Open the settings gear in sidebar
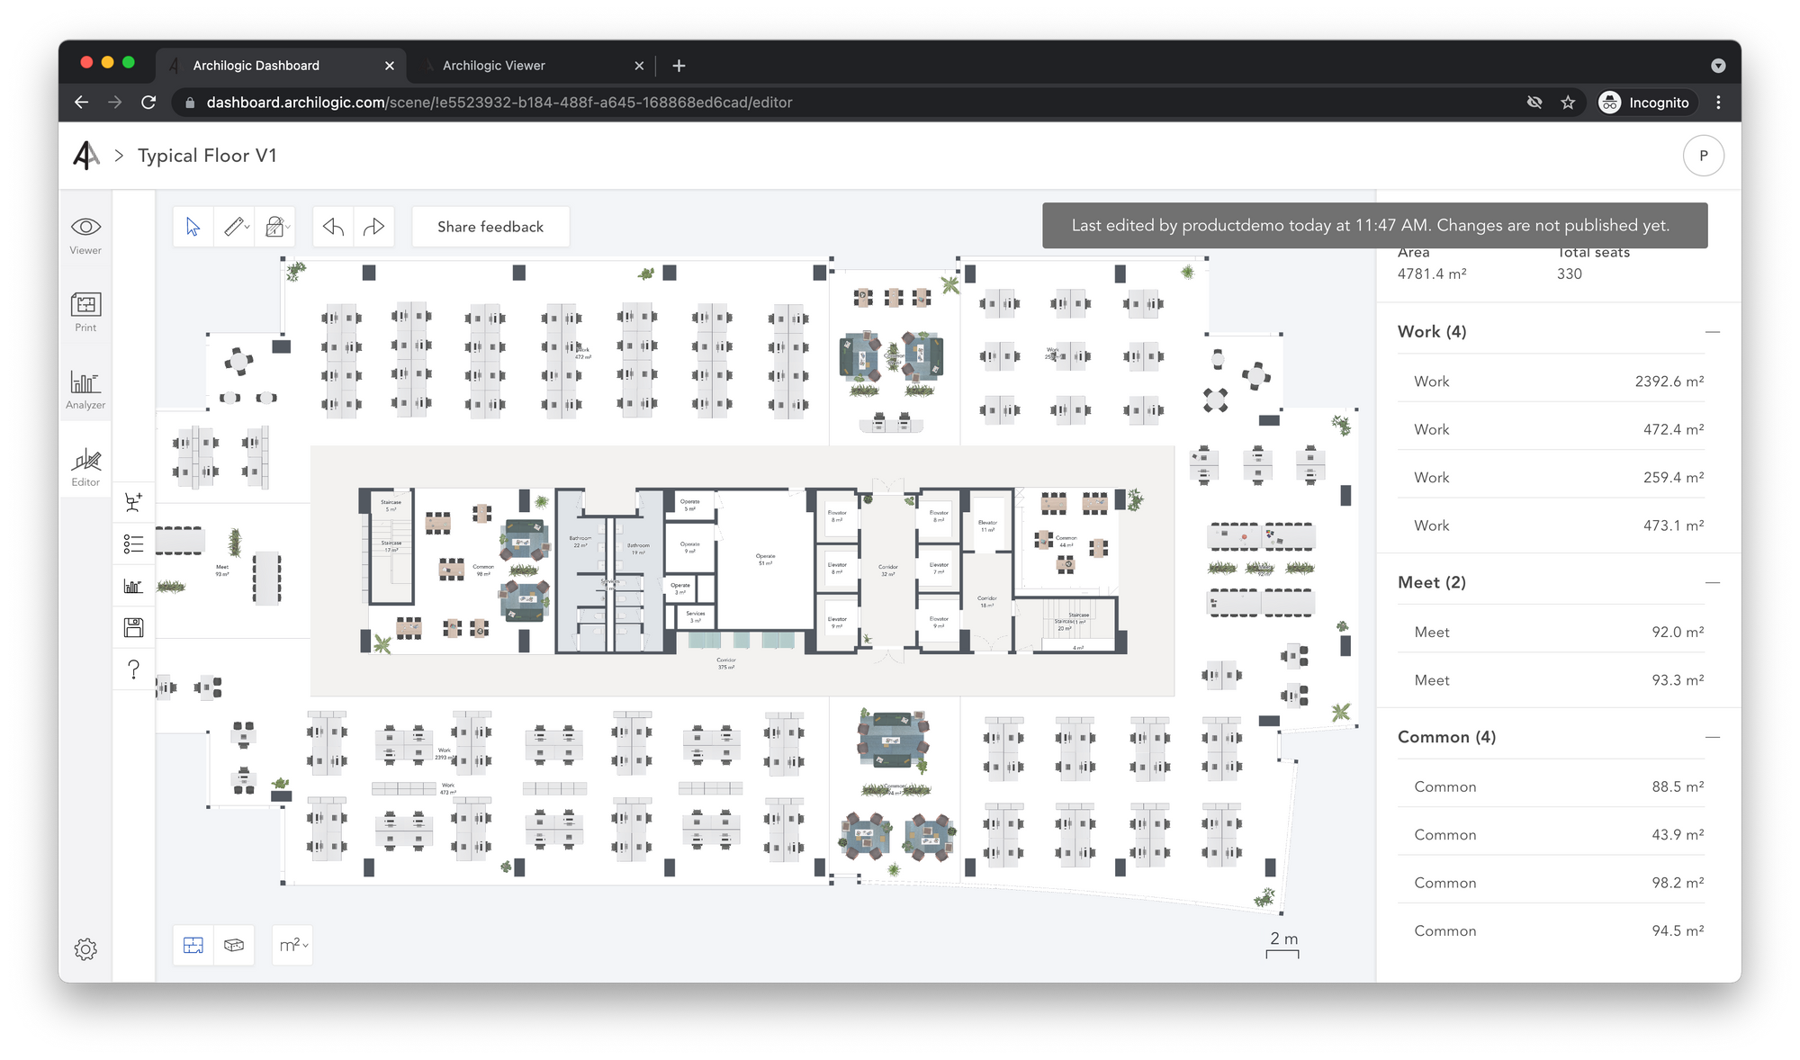Viewport: 1800px width, 1060px height. (85, 949)
